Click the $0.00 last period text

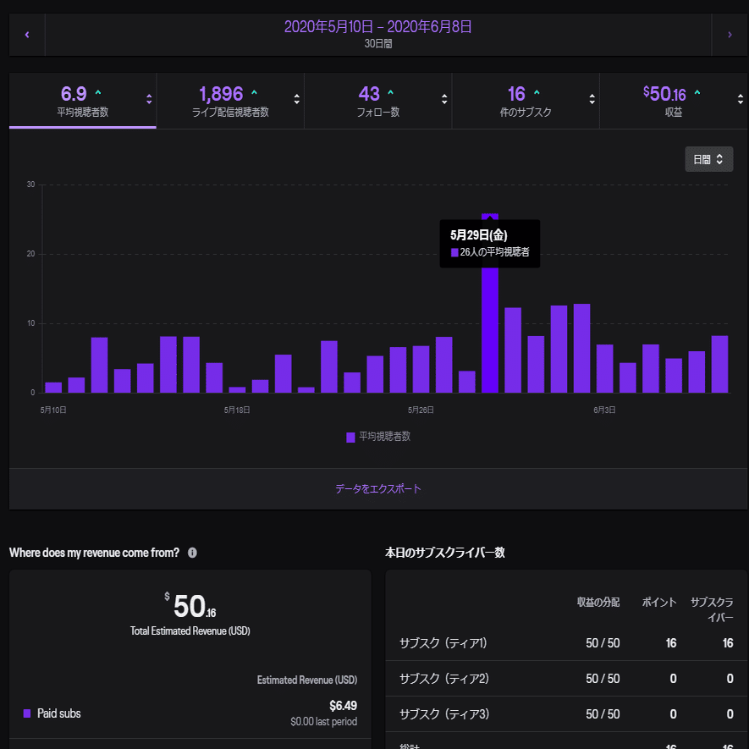(x=323, y=721)
